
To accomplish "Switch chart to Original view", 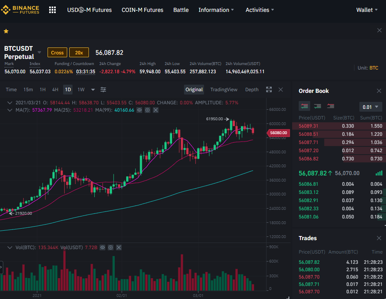I will click(x=194, y=90).
